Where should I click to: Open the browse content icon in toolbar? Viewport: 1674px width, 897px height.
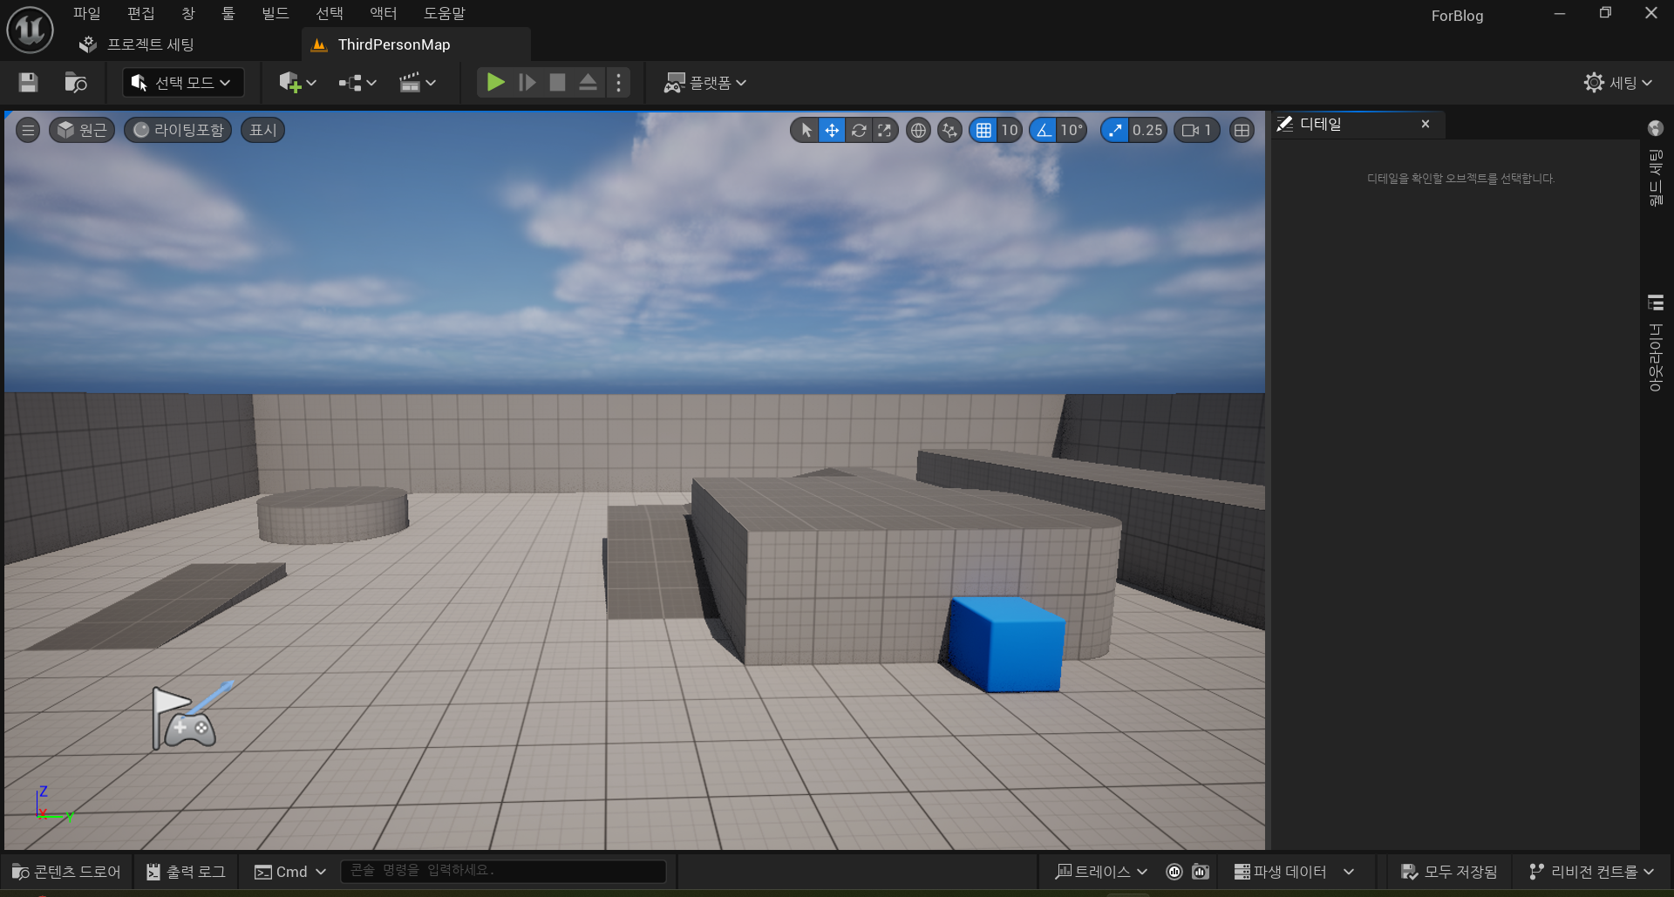coord(76,83)
